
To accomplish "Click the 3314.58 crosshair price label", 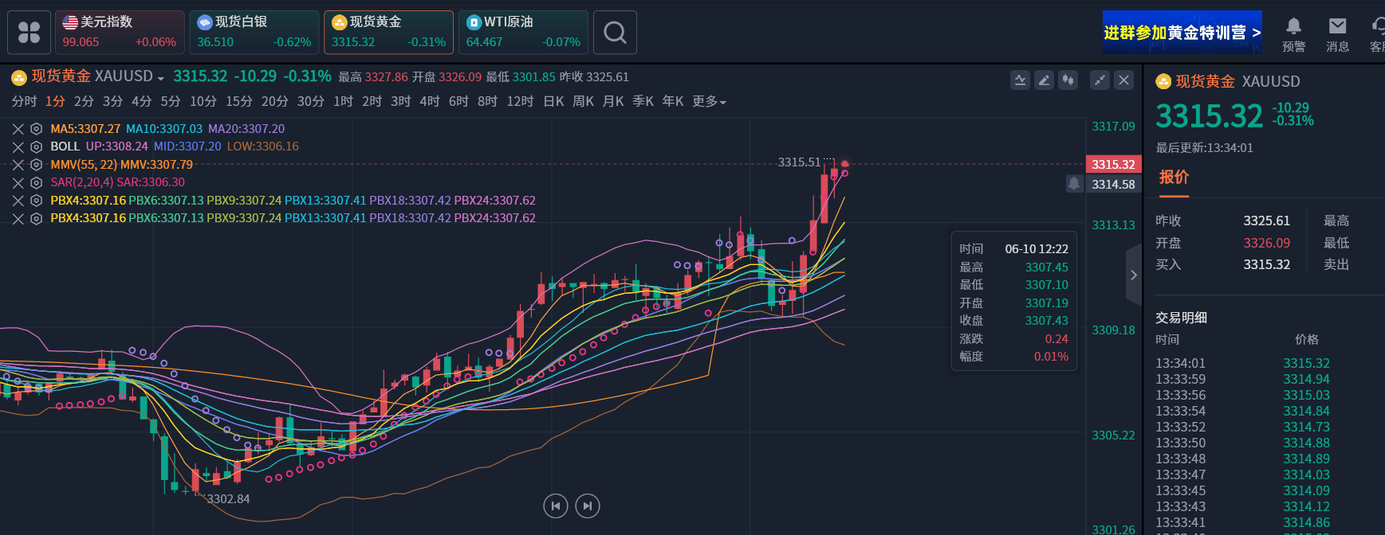I will coord(1113,184).
